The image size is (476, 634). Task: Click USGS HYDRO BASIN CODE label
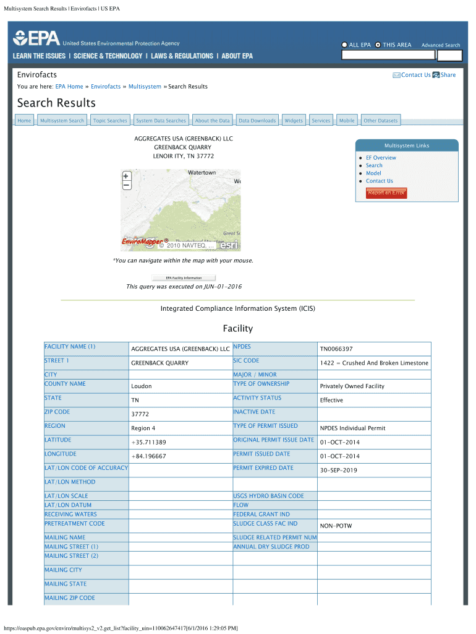click(x=268, y=496)
